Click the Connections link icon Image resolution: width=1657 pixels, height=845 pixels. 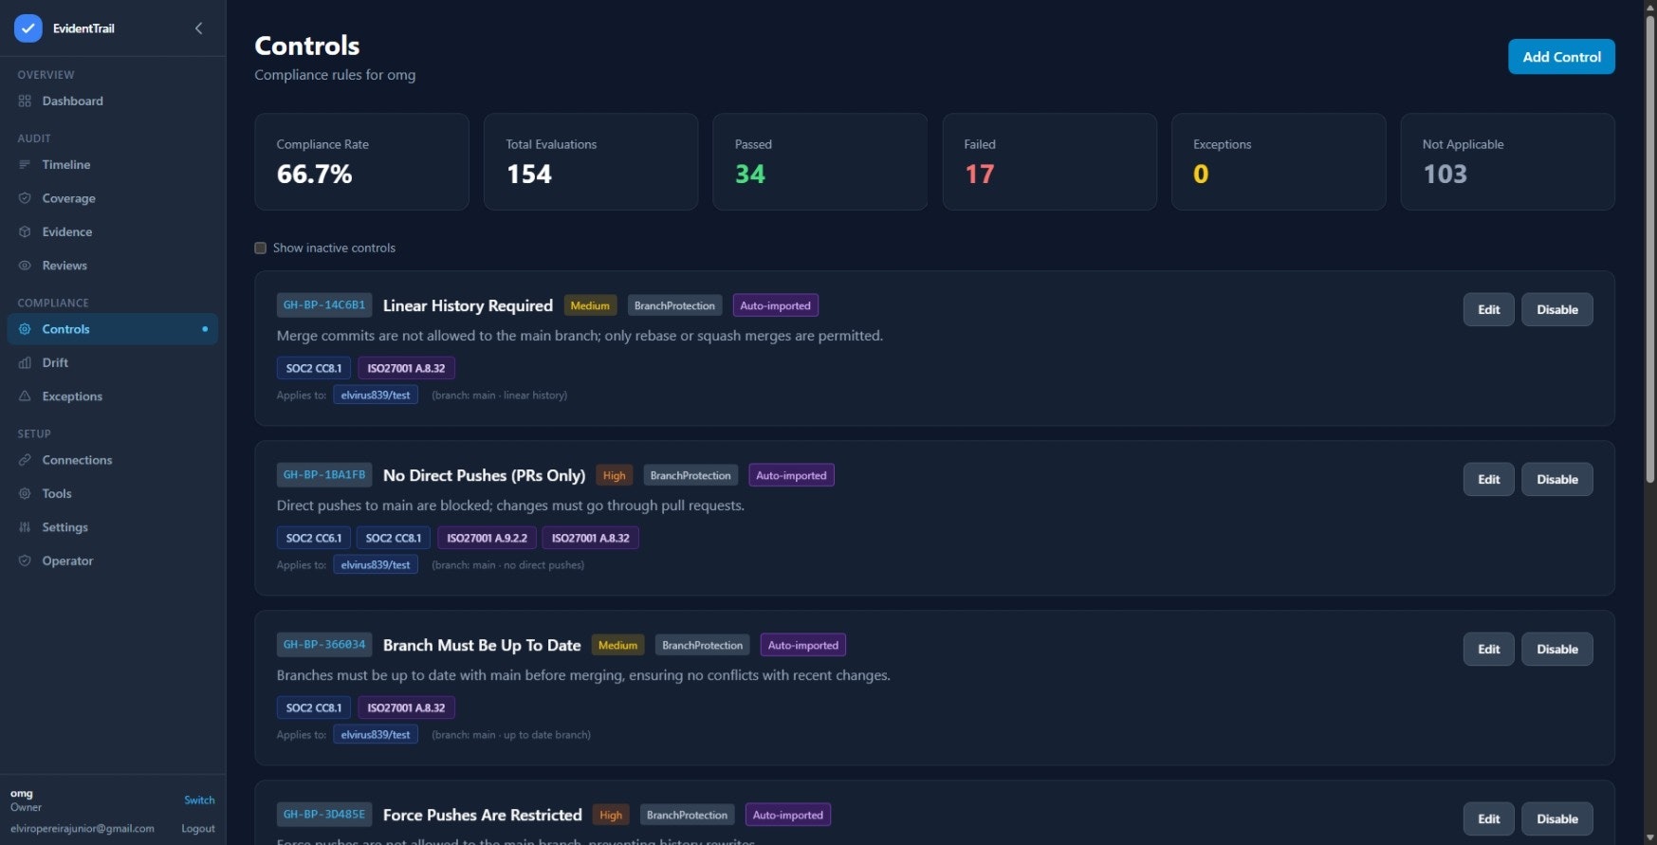[x=25, y=460]
